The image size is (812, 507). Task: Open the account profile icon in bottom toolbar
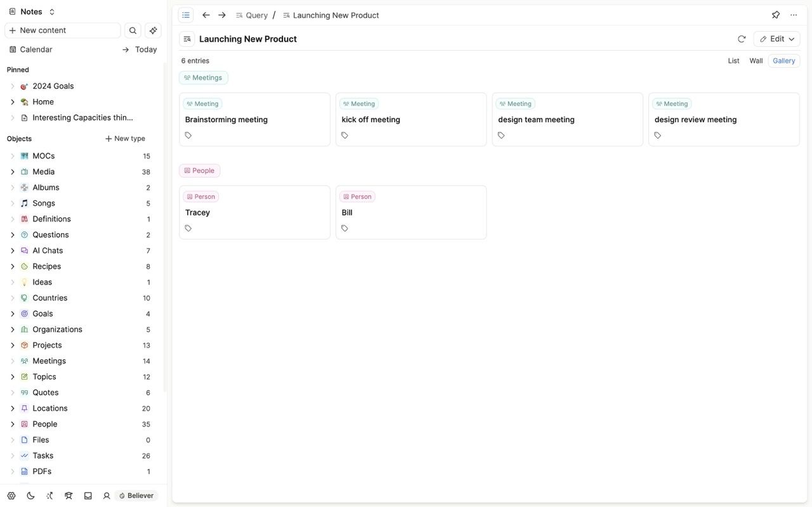(106, 495)
